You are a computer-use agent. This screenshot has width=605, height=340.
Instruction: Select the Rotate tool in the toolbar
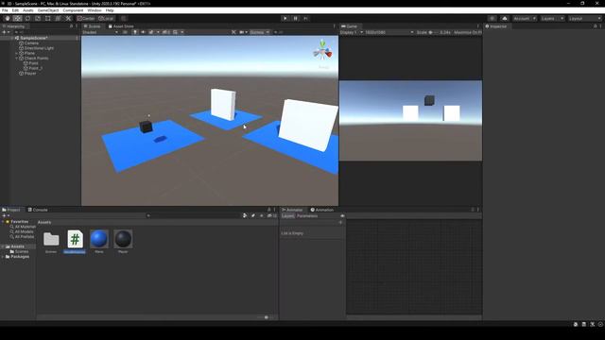point(27,18)
